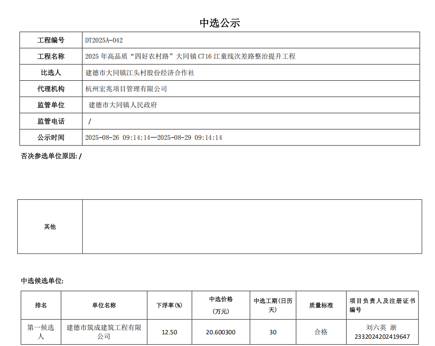435x346 pixels.
Task: Click the 公示时间 date range value
Action: click(x=154, y=137)
